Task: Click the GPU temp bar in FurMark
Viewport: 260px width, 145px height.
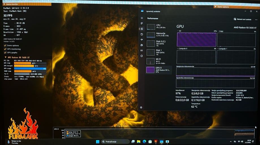Action: (30, 63)
